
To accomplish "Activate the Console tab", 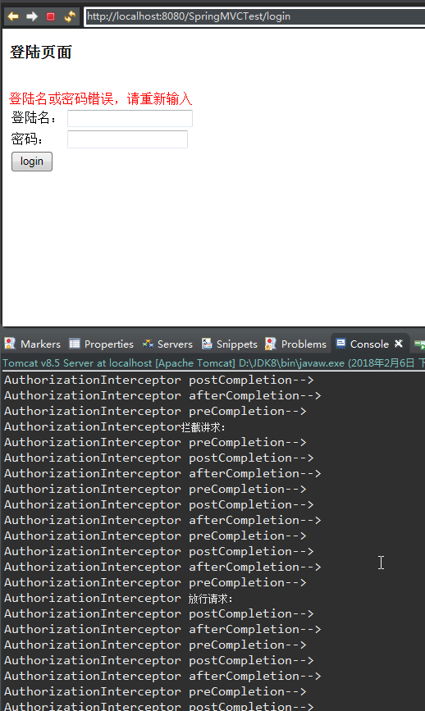I will 363,344.
